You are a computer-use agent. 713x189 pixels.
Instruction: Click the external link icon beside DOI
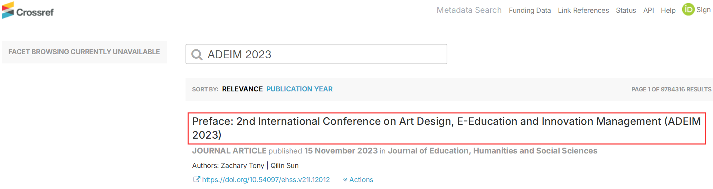coord(196,179)
